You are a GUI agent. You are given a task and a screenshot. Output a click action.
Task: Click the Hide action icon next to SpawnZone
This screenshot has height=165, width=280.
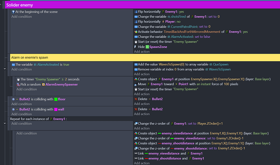pos(136,47)
